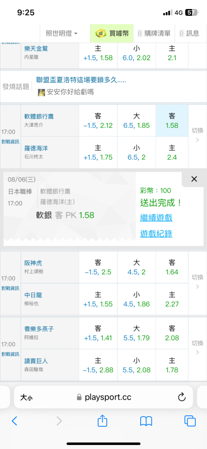Select 小 6.5, 2 under option
Image resolution: width=207 pixels, height=449 pixels.
pos(136,152)
